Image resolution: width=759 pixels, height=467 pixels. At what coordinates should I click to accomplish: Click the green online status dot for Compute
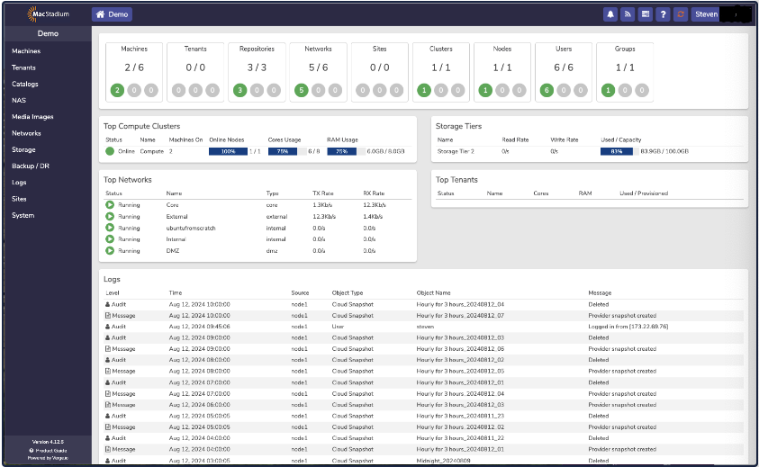(110, 151)
